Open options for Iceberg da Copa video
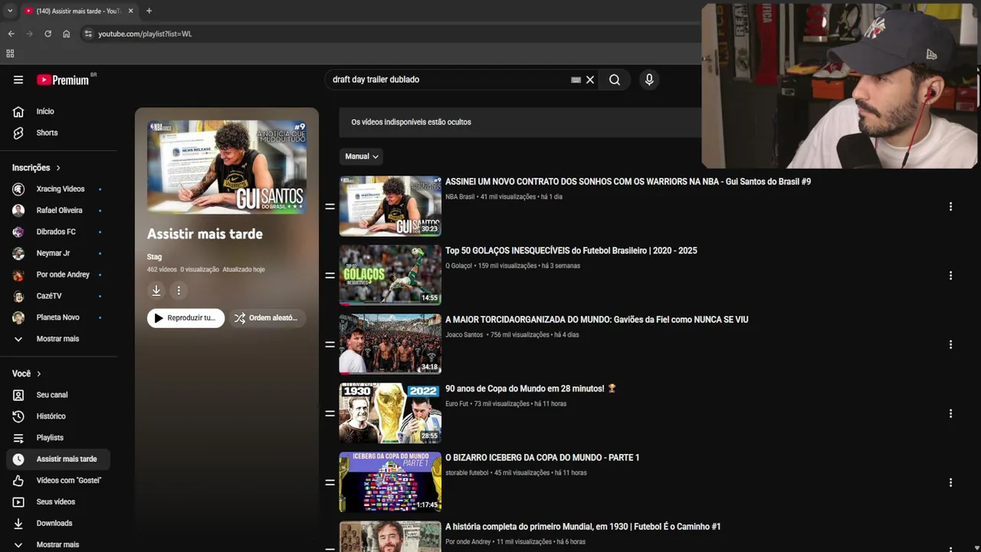The width and height of the screenshot is (981, 552). coord(950,482)
